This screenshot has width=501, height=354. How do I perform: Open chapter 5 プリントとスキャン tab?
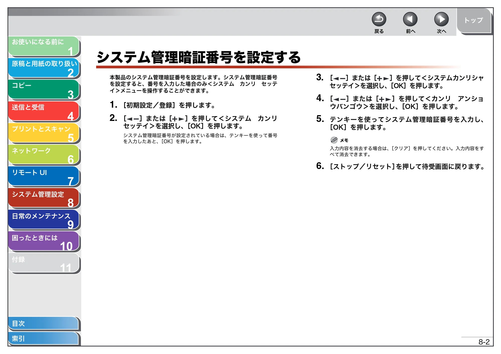coord(44,133)
